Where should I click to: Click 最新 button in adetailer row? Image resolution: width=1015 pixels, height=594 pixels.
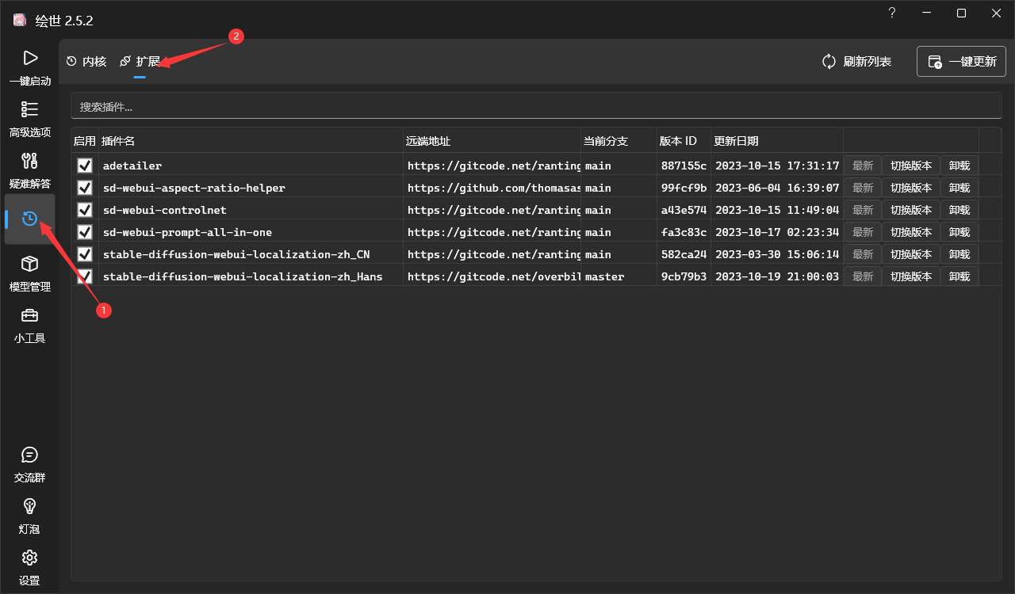[863, 166]
